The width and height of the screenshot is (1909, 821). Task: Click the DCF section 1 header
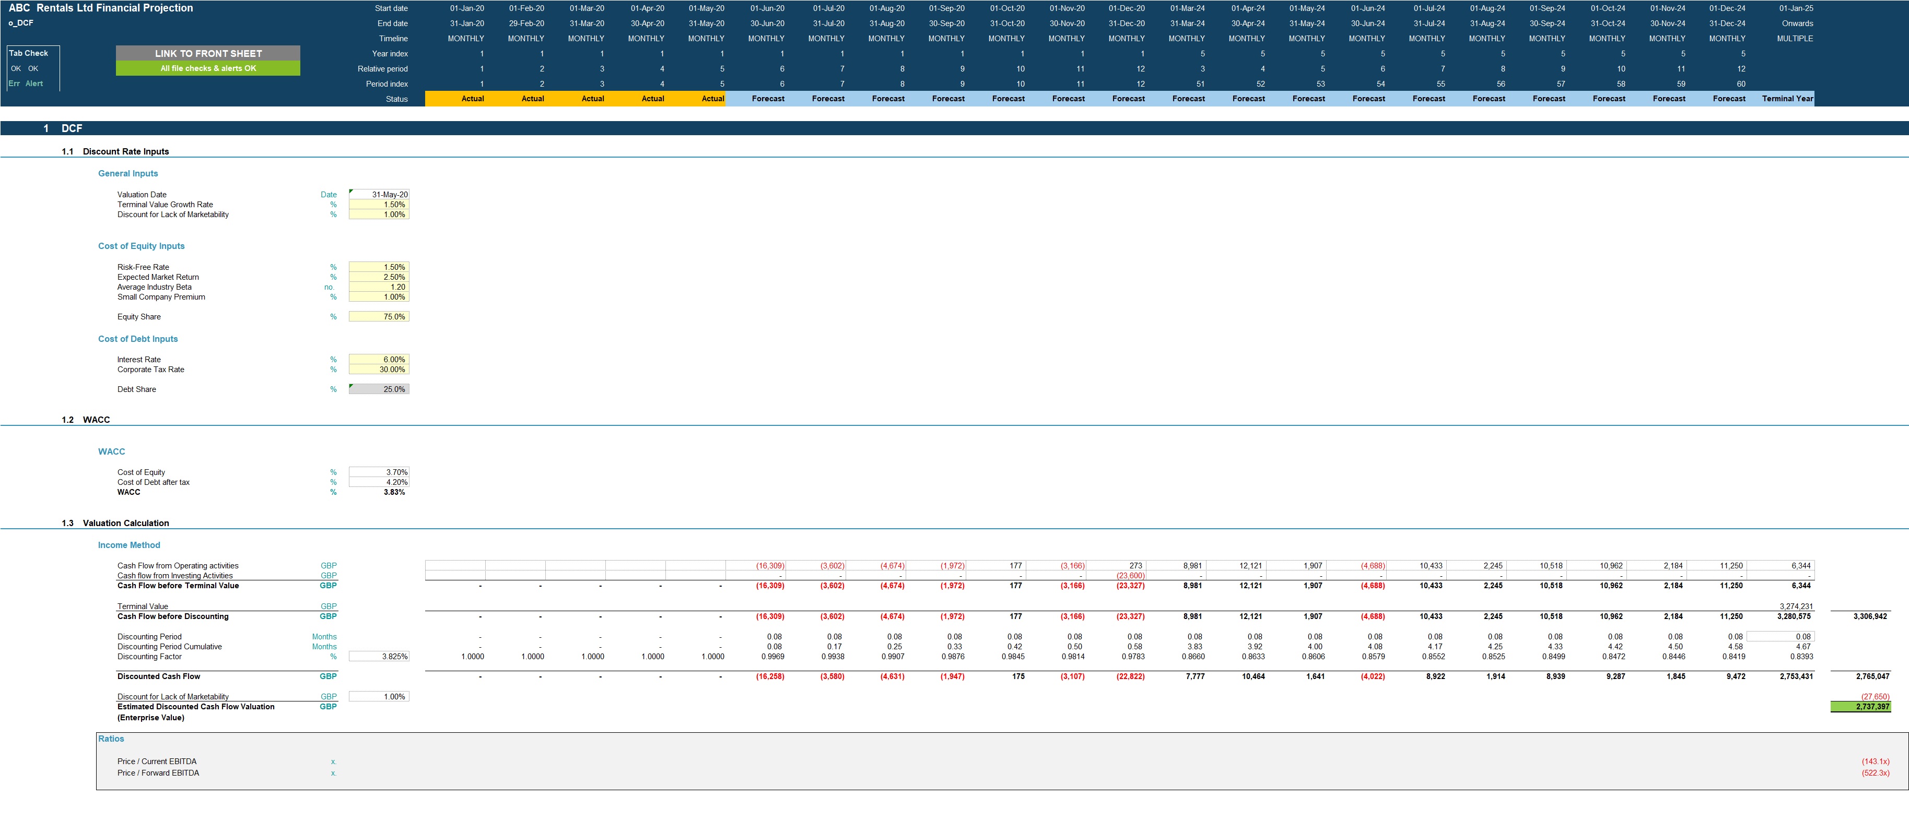click(x=72, y=128)
